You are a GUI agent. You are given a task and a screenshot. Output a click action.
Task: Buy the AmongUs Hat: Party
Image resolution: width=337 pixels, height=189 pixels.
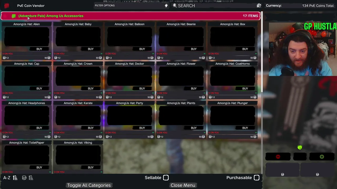pos(142,128)
